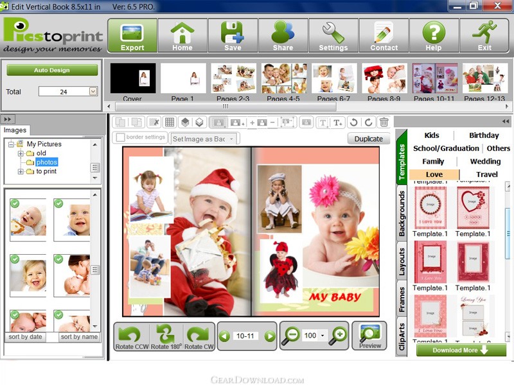Expand the to print folder
This screenshot has width=514, height=385.
21,171
